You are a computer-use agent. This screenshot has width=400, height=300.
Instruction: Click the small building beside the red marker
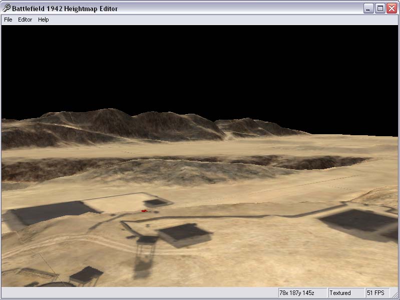pos(156,202)
